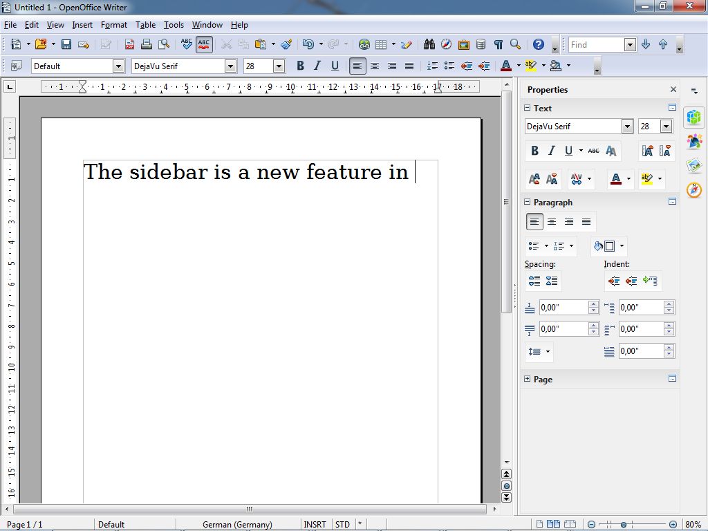Click the zoom slider in status bar

click(x=624, y=525)
